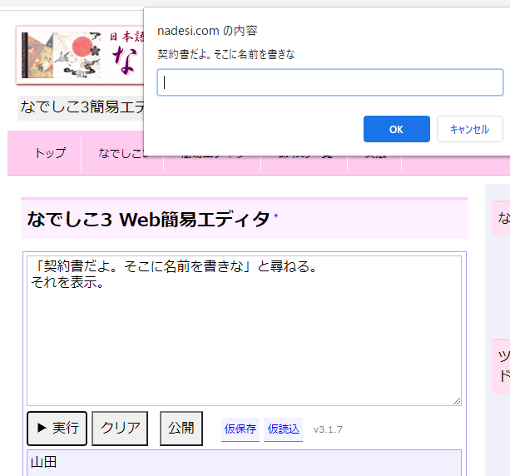Temporarily save with 仮保存 link
This screenshot has height=476, width=510.
240,429
